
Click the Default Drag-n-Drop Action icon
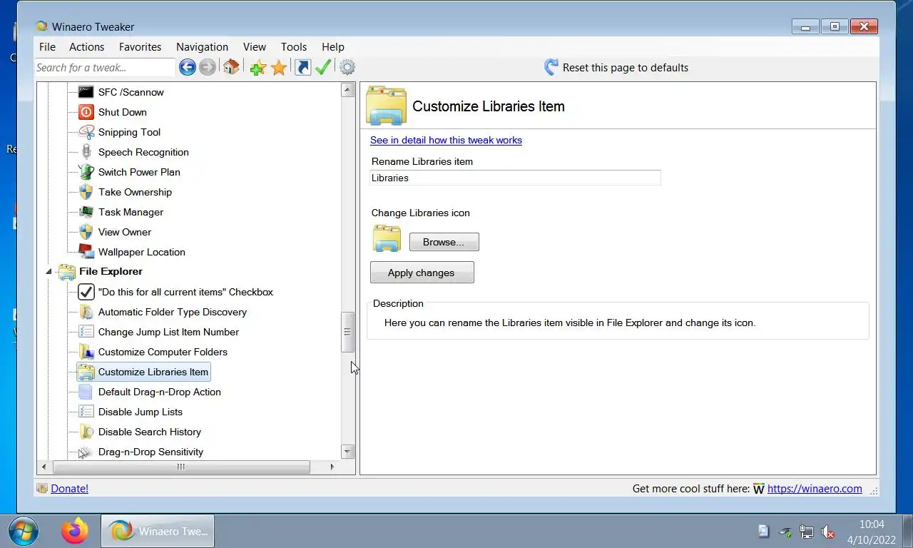[x=86, y=392]
